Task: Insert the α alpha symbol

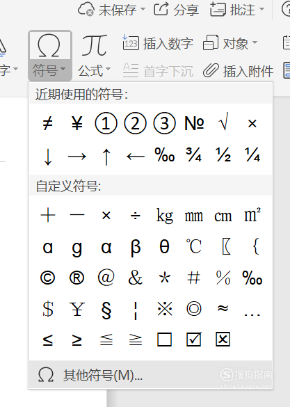Action: pyautogui.click(x=106, y=247)
